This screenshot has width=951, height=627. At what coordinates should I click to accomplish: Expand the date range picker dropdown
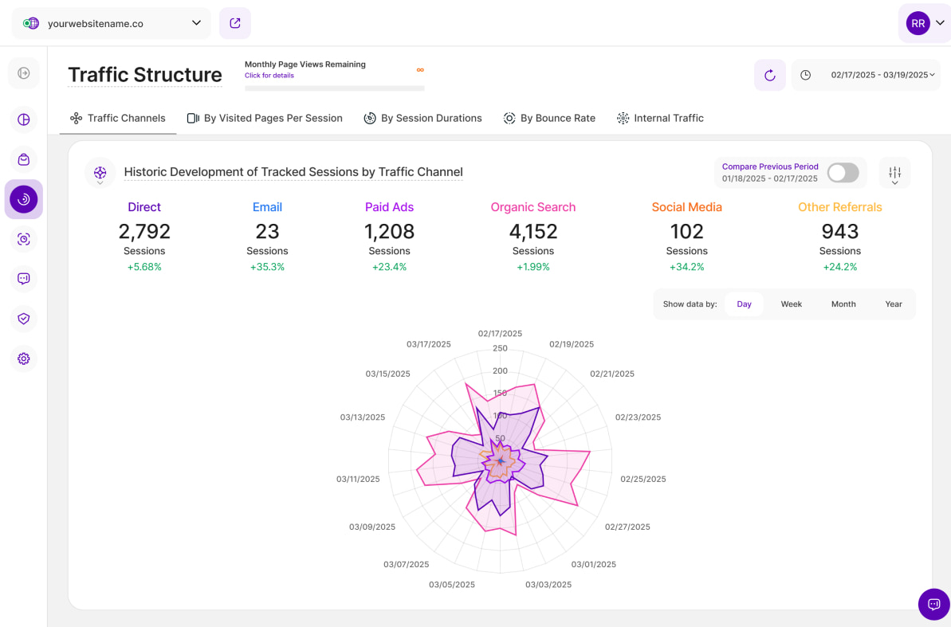tap(867, 75)
